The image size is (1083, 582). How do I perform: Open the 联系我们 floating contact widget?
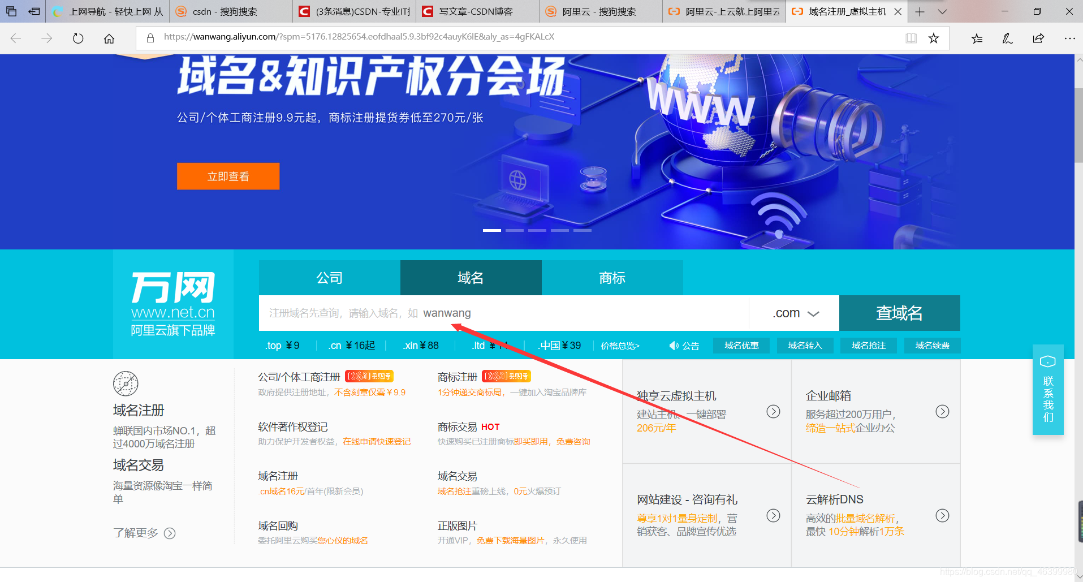click(x=1048, y=390)
